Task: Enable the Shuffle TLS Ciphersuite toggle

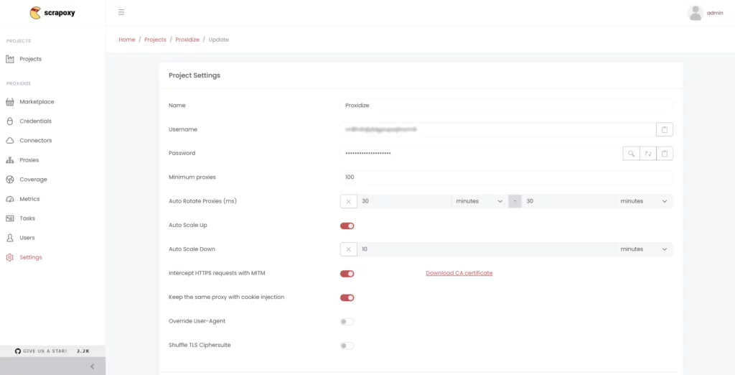Action: [x=347, y=346]
